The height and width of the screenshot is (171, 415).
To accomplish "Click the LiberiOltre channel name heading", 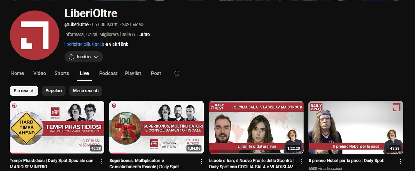I will pyautogui.click(x=91, y=13).
